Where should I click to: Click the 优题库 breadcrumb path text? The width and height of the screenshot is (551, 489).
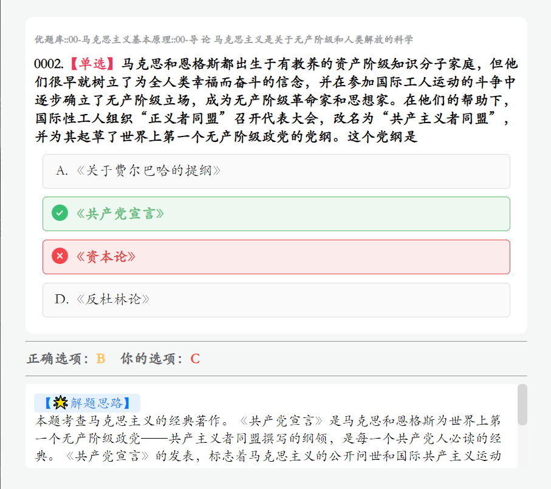(x=224, y=39)
